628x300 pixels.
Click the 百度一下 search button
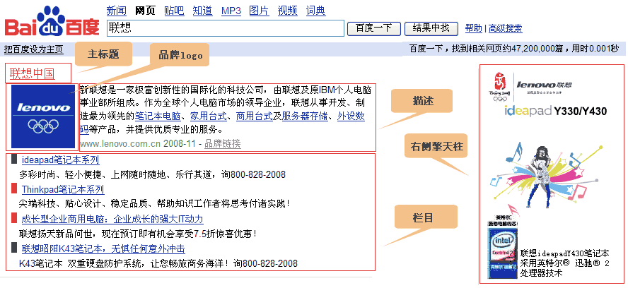[x=373, y=28]
